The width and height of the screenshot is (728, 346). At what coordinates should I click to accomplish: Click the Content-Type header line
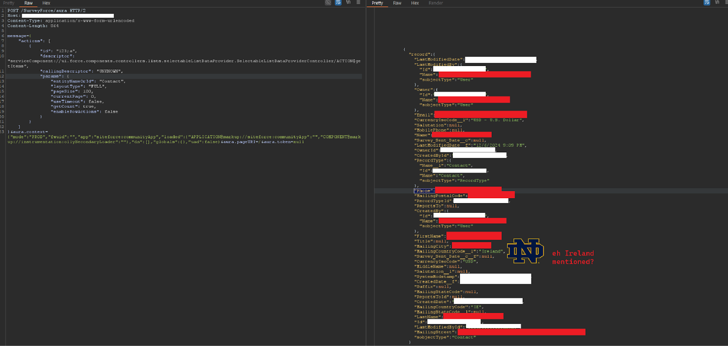coord(71,20)
